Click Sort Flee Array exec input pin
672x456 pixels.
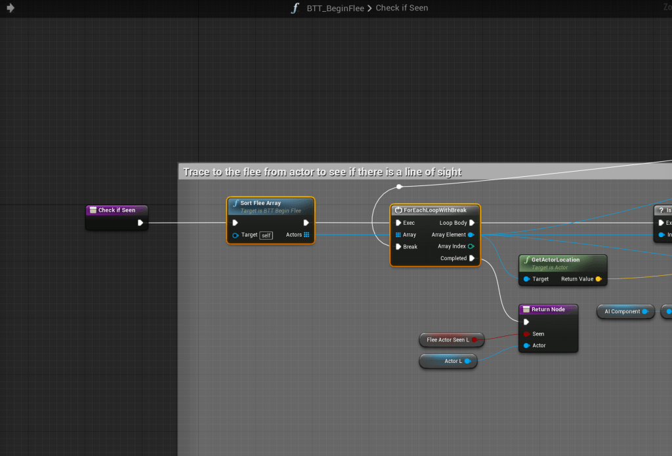[236, 223]
